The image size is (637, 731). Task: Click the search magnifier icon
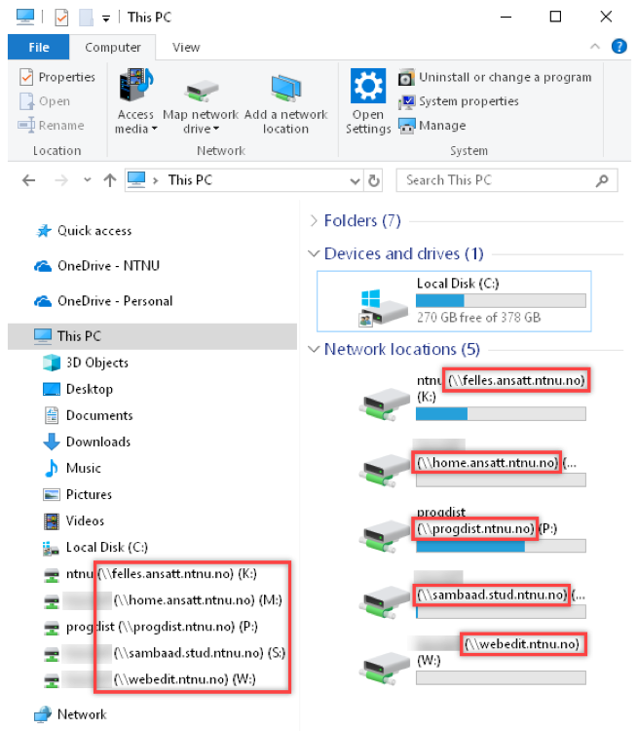602,180
